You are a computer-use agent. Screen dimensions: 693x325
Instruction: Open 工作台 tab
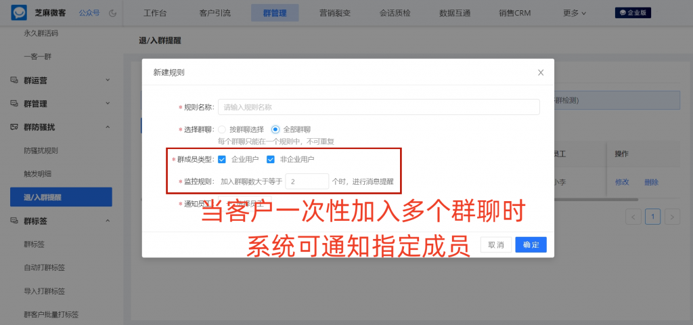(x=155, y=13)
